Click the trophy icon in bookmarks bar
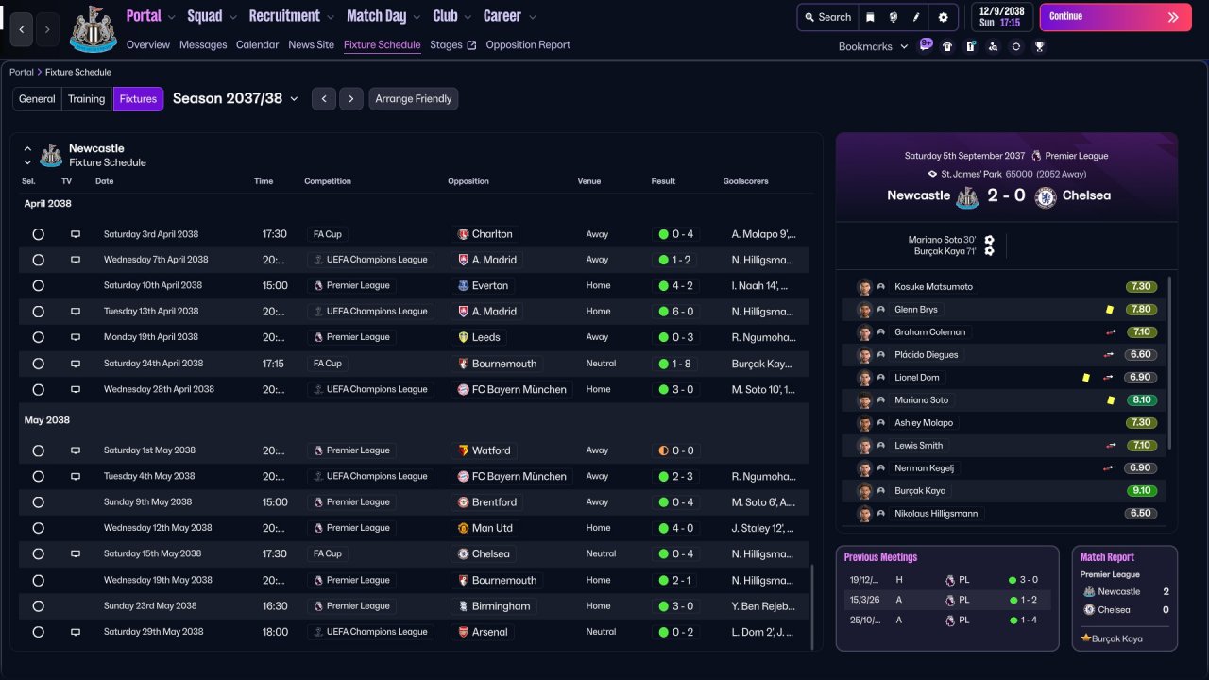The height and width of the screenshot is (680, 1209). pyautogui.click(x=1039, y=46)
